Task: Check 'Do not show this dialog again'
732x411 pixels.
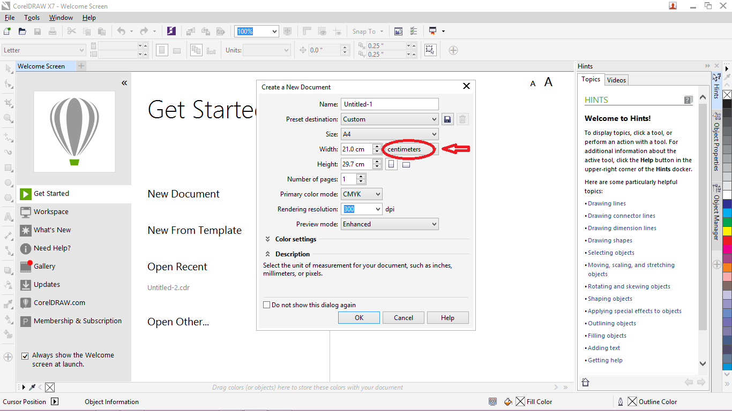Action: [266, 305]
